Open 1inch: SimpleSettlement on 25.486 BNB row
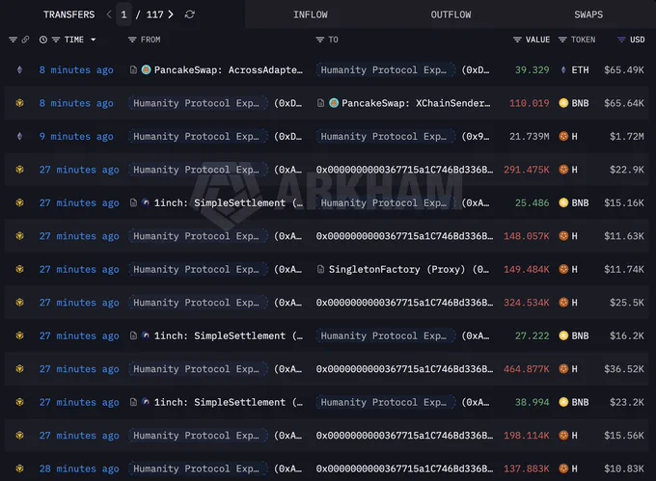656x481 pixels. pyautogui.click(x=228, y=202)
